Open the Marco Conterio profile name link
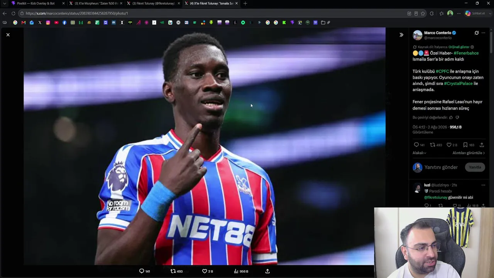 point(438,33)
